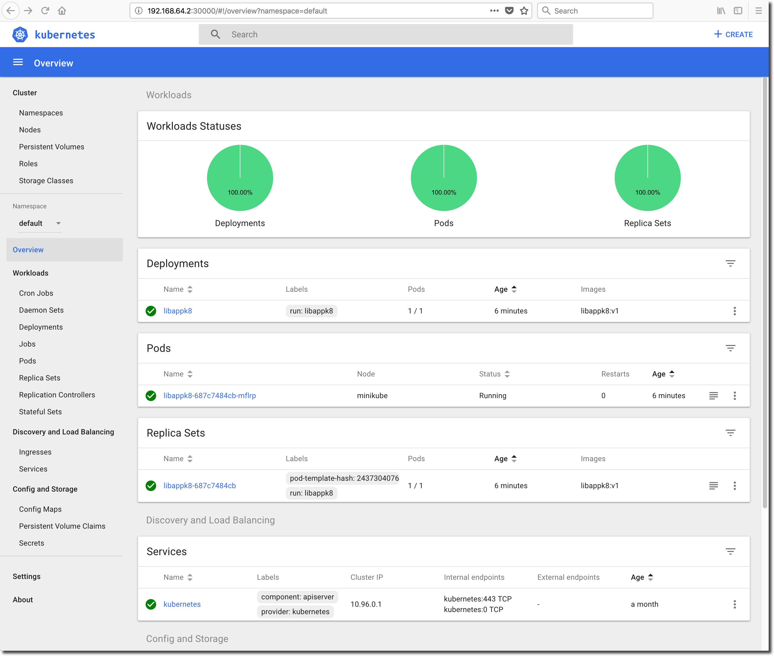This screenshot has width=774, height=656.
Task: Open actions menu for libappk8 deployment row
Action: point(735,311)
